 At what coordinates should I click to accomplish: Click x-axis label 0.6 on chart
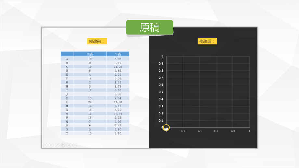216,131
